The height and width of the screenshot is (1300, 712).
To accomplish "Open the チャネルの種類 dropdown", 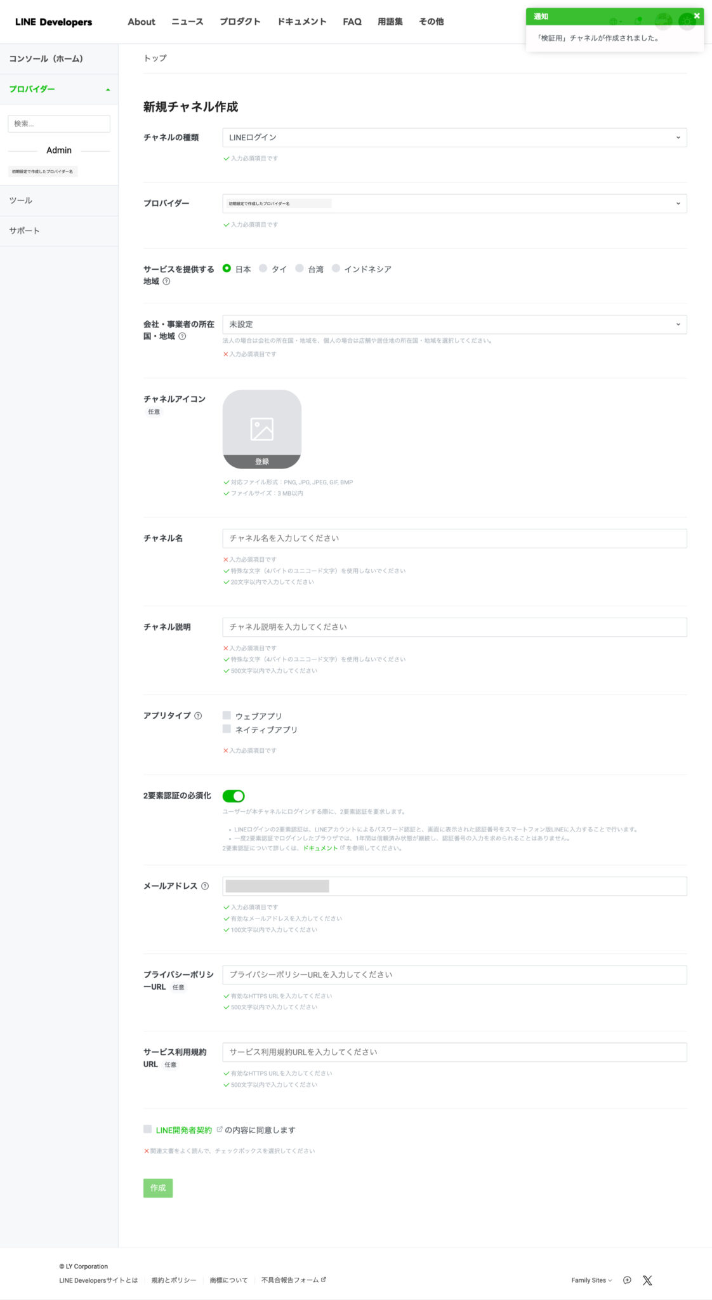I will pos(454,138).
